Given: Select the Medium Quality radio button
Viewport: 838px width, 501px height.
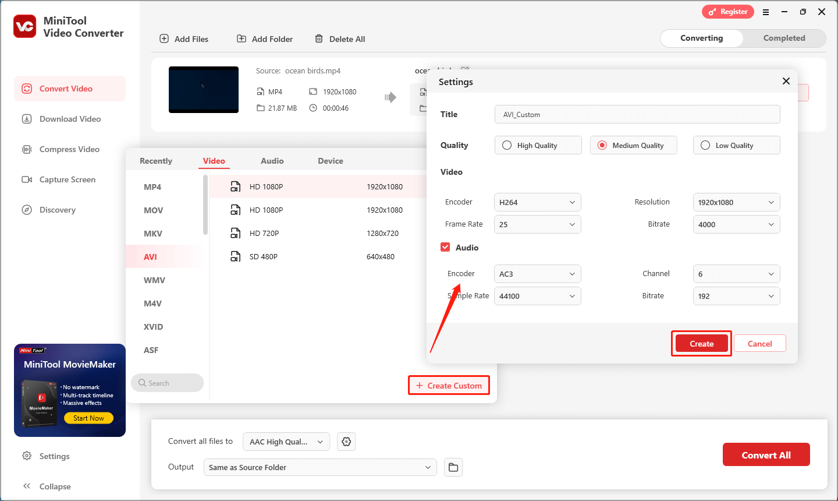Looking at the screenshot, I should click(x=602, y=145).
